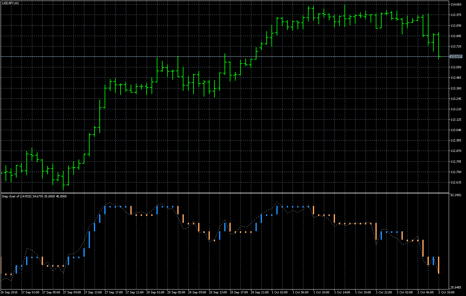Select the 2 Oct 10:00 time label

click(x=446, y=292)
